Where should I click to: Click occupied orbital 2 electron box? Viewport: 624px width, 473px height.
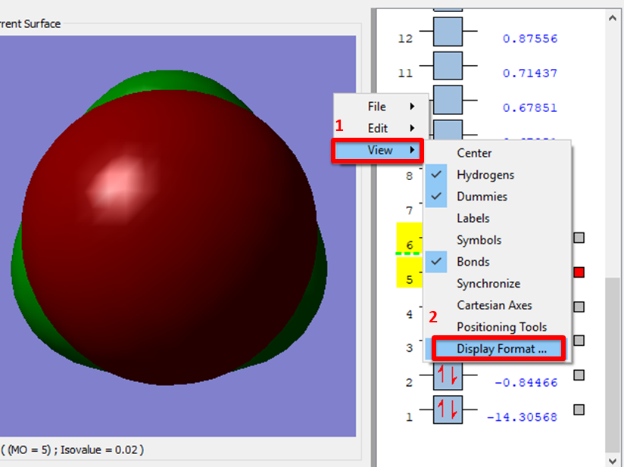pyautogui.click(x=448, y=375)
